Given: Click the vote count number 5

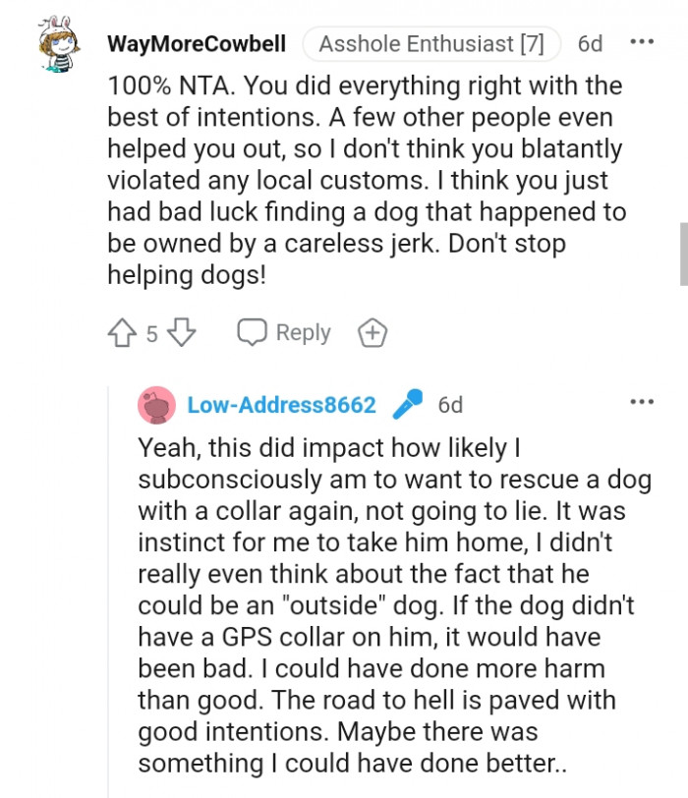Looking at the screenshot, I should (151, 334).
